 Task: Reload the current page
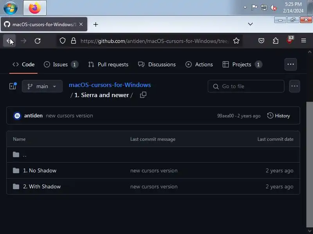38,41
